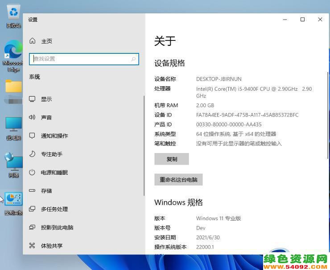
Task: Launch Microsoft Edge from the desktop
Action: 13,56
